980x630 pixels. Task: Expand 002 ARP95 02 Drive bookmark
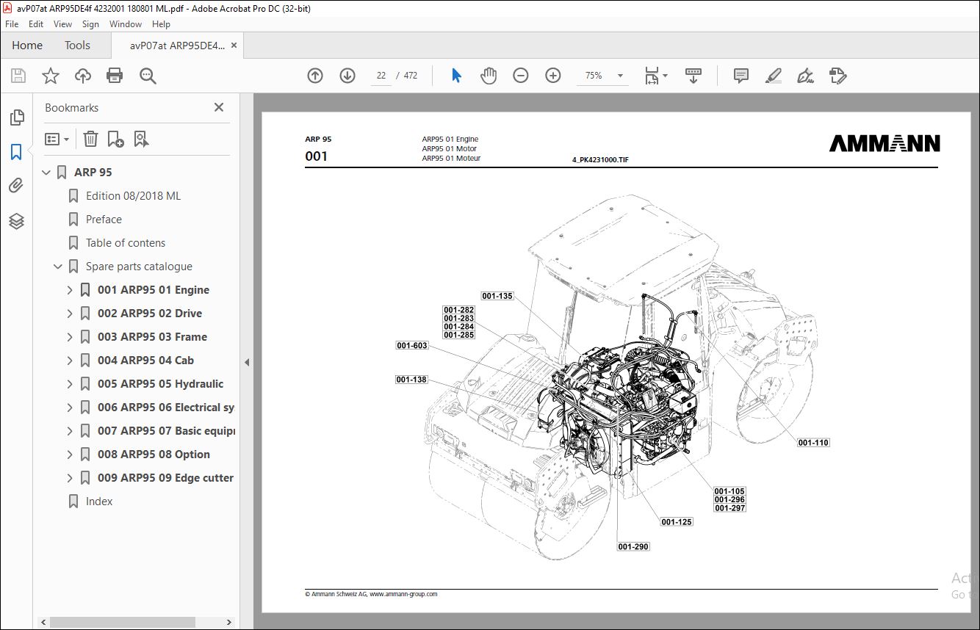(70, 314)
